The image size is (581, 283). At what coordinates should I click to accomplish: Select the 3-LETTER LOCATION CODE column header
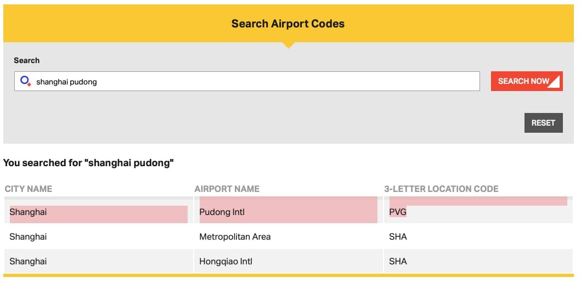(x=441, y=189)
